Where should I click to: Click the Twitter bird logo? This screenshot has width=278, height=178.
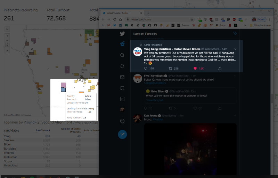(x=122, y=34)
